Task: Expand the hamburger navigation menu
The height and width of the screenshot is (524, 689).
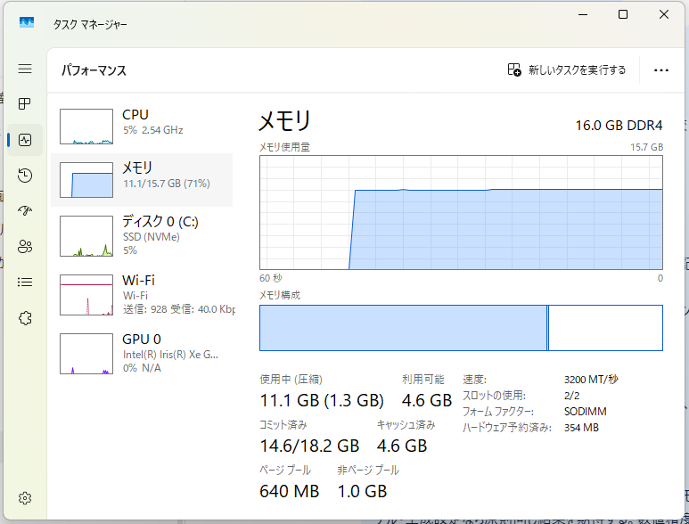Action: click(x=25, y=69)
